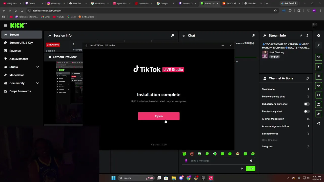Click the Just Chatting category thumbnail
The image size is (324, 182).
click(x=265, y=55)
